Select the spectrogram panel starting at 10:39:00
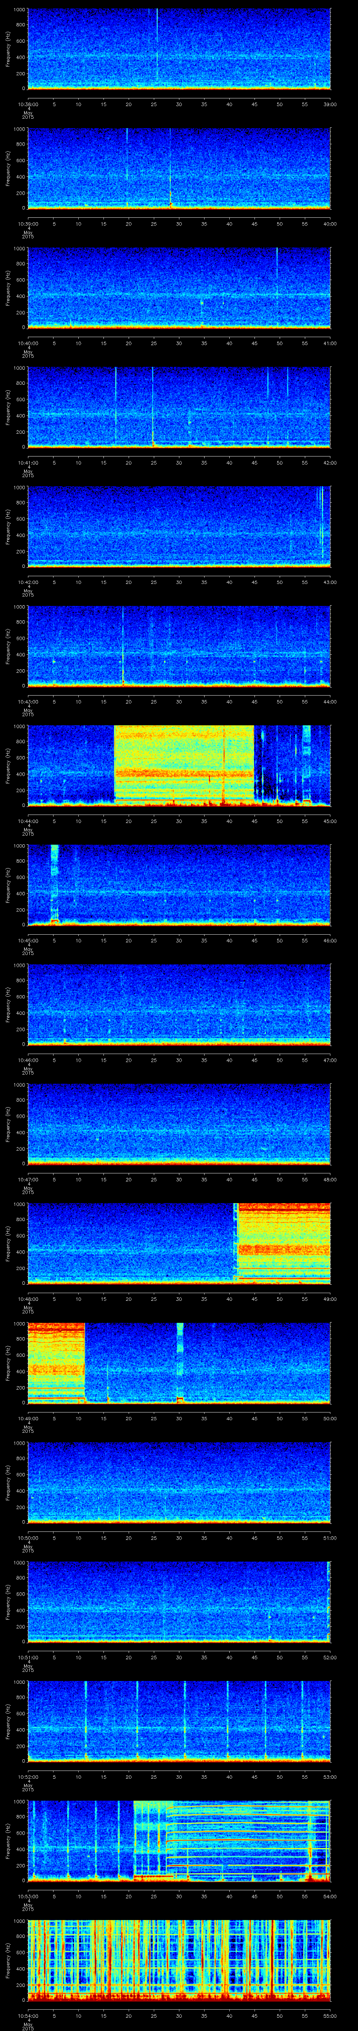Screen dimensions: 358x2031 click(x=179, y=168)
